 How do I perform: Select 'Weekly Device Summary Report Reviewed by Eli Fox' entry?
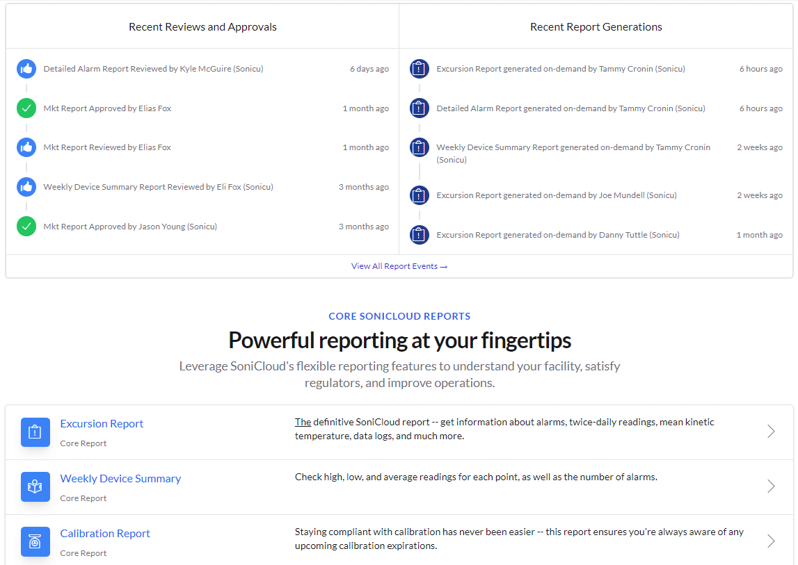[158, 187]
